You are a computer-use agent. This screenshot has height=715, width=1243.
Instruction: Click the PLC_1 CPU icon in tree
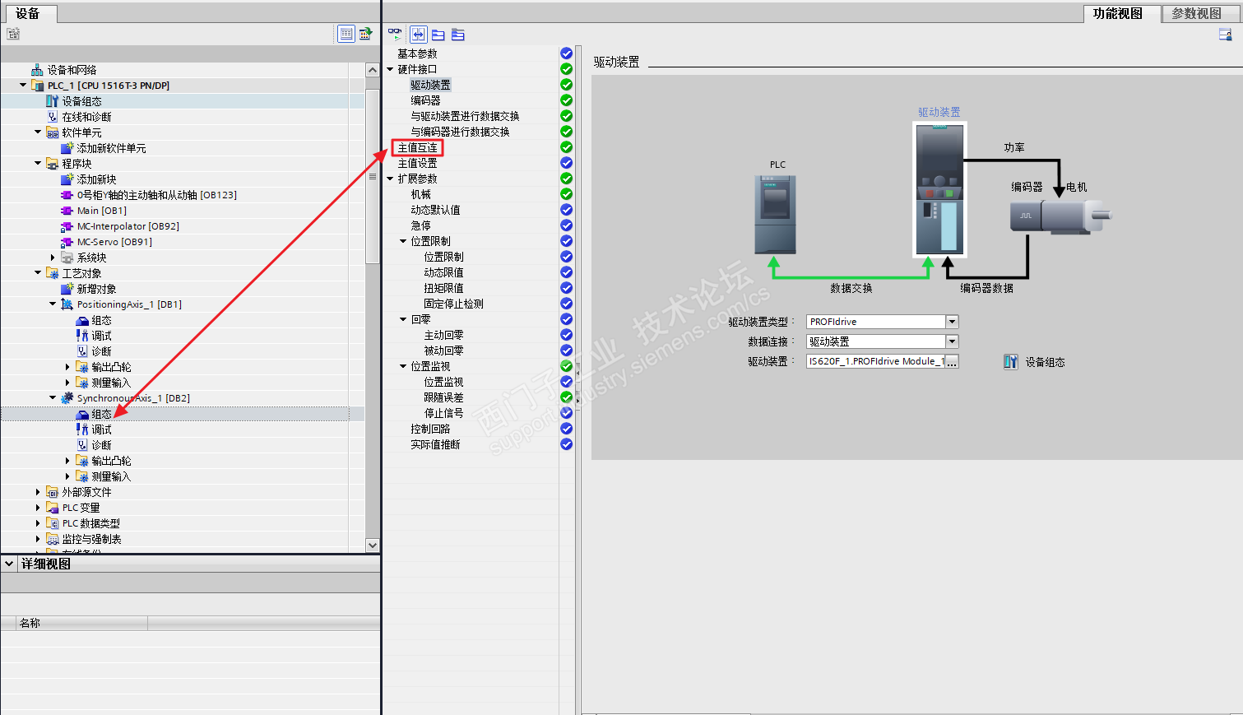click(x=37, y=86)
